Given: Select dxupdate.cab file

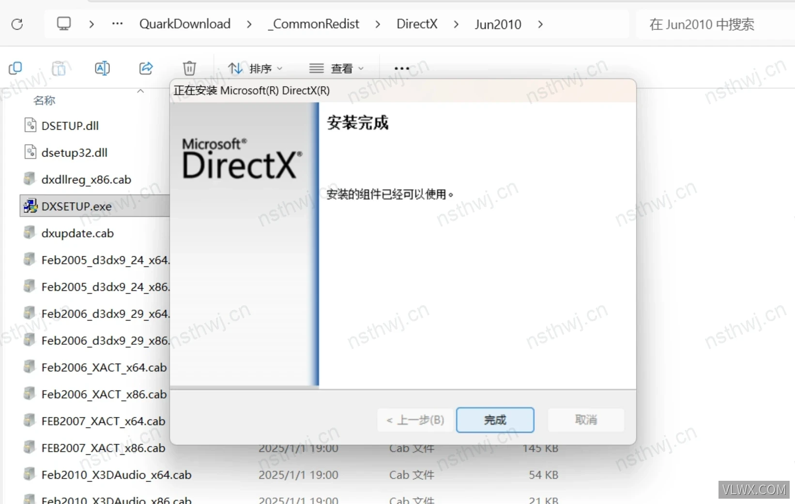Looking at the screenshot, I should click(77, 233).
